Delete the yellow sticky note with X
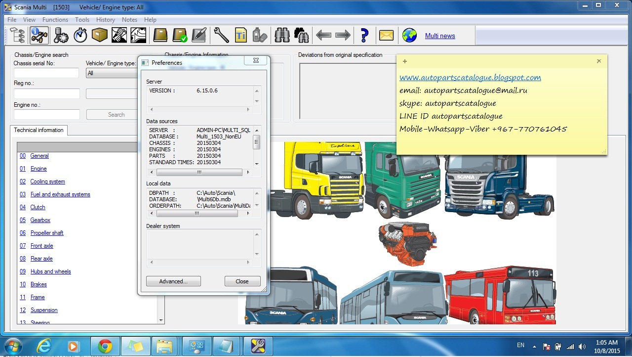 [599, 61]
